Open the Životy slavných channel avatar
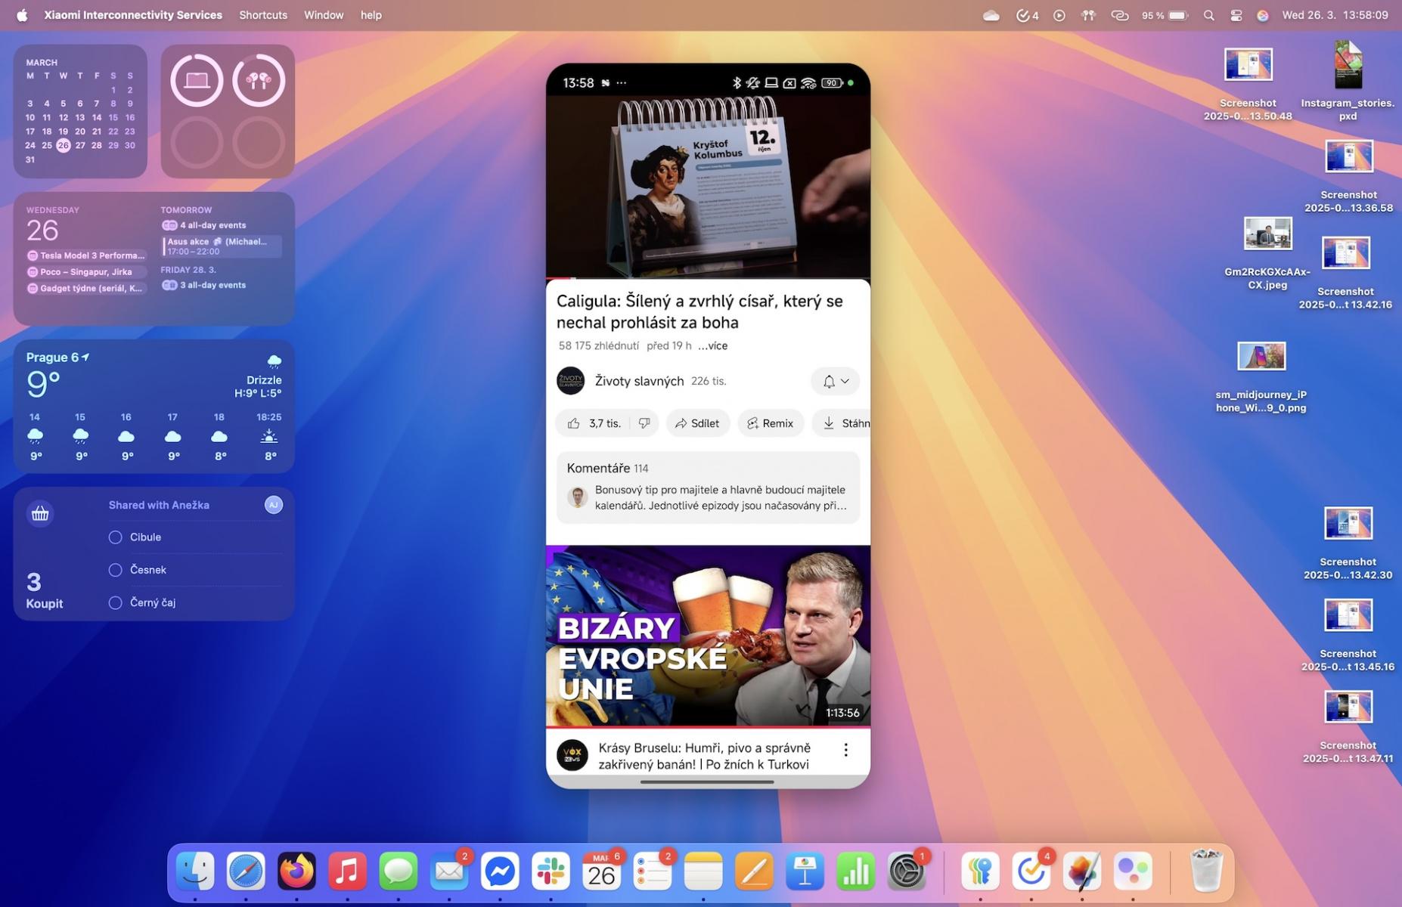 (571, 381)
